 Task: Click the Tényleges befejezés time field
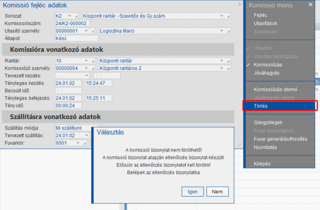pyautogui.click(x=98, y=98)
